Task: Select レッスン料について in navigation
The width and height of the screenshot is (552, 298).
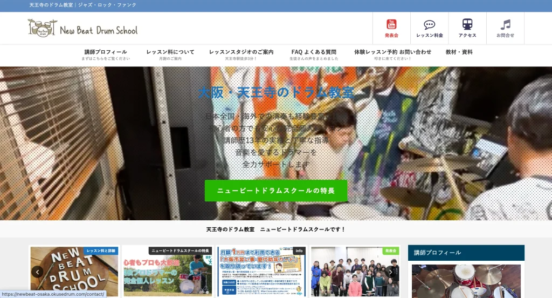Action: (x=170, y=55)
